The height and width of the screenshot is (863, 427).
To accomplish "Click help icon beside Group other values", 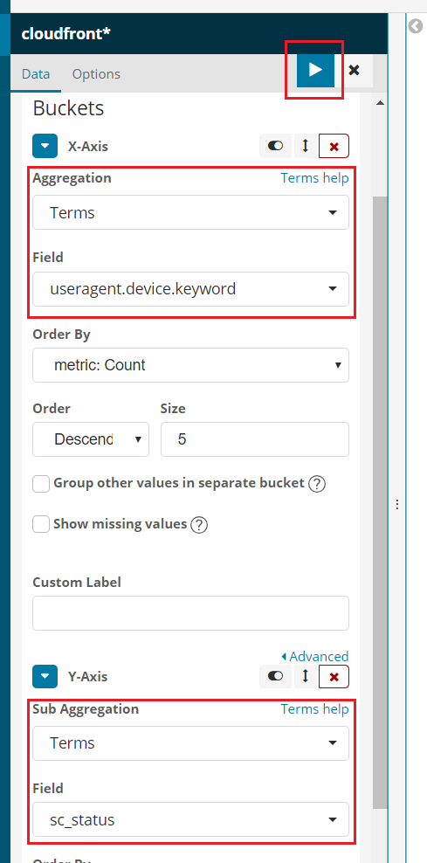I will (317, 484).
